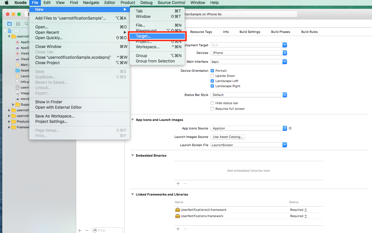Viewport: 372px width, 233px height.
Task: Open the LaunchScreen storyboard file
Action: point(18,76)
